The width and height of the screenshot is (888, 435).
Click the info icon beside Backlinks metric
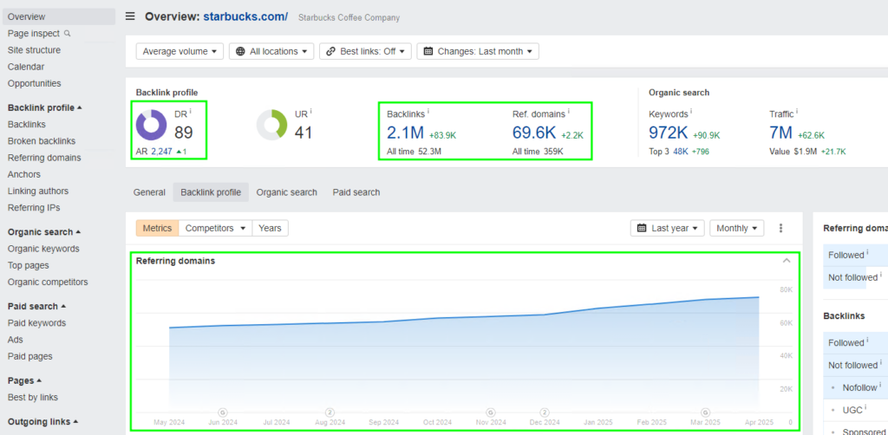point(428,112)
